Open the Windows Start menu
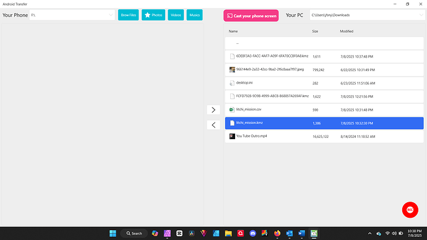 tap(113, 233)
